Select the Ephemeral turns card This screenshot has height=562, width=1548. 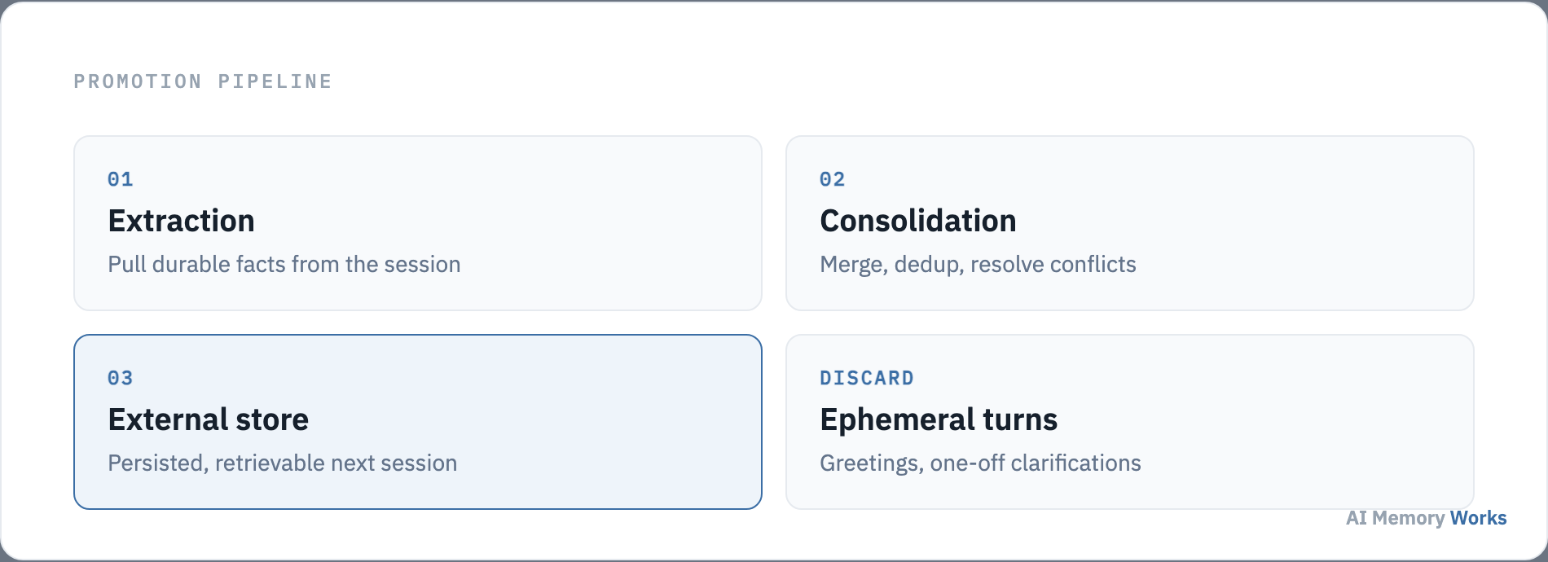pos(1130,422)
